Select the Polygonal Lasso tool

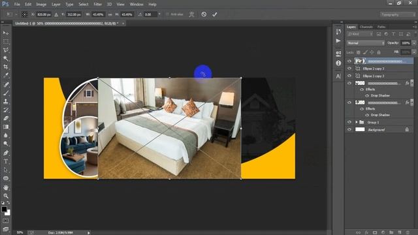[6, 50]
